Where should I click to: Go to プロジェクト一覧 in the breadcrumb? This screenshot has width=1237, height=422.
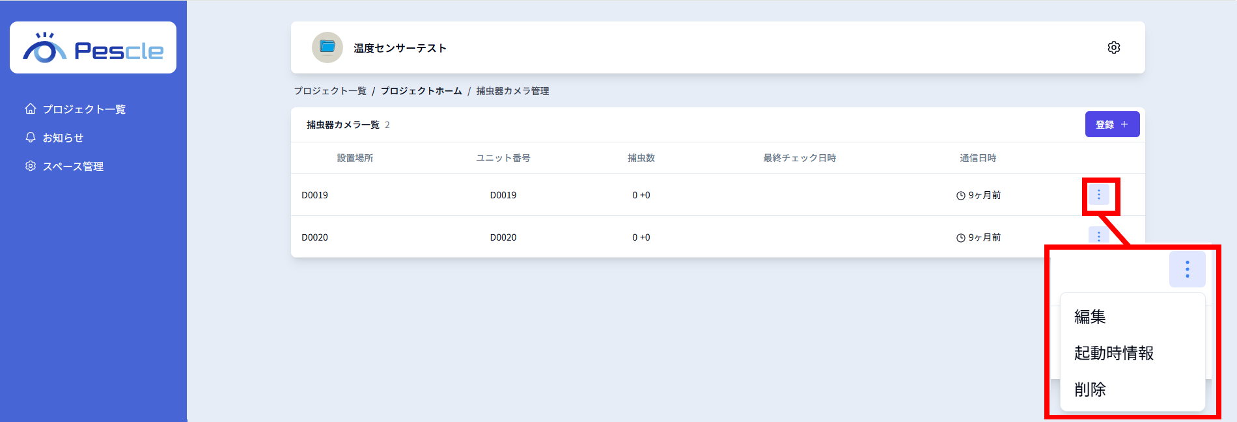click(329, 91)
